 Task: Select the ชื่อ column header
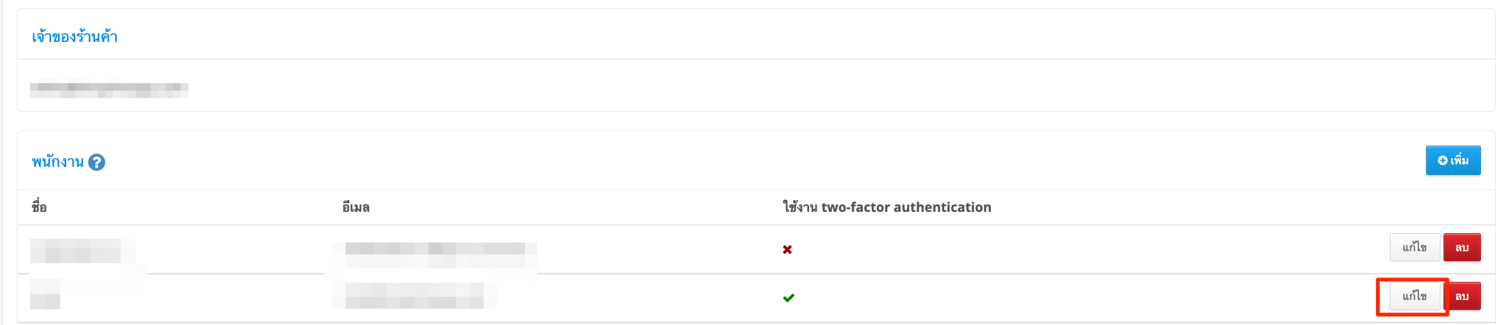click(x=39, y=207)
